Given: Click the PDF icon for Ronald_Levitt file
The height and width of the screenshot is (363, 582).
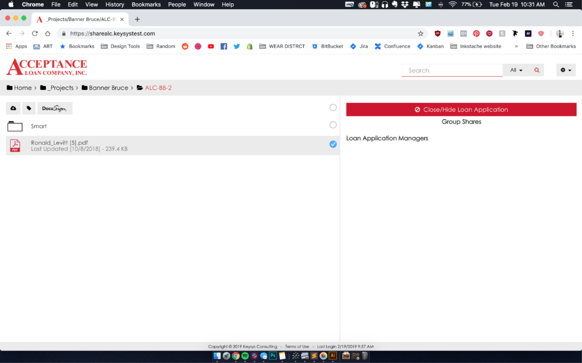Looking at the screenshot, I should pos(15,145).
